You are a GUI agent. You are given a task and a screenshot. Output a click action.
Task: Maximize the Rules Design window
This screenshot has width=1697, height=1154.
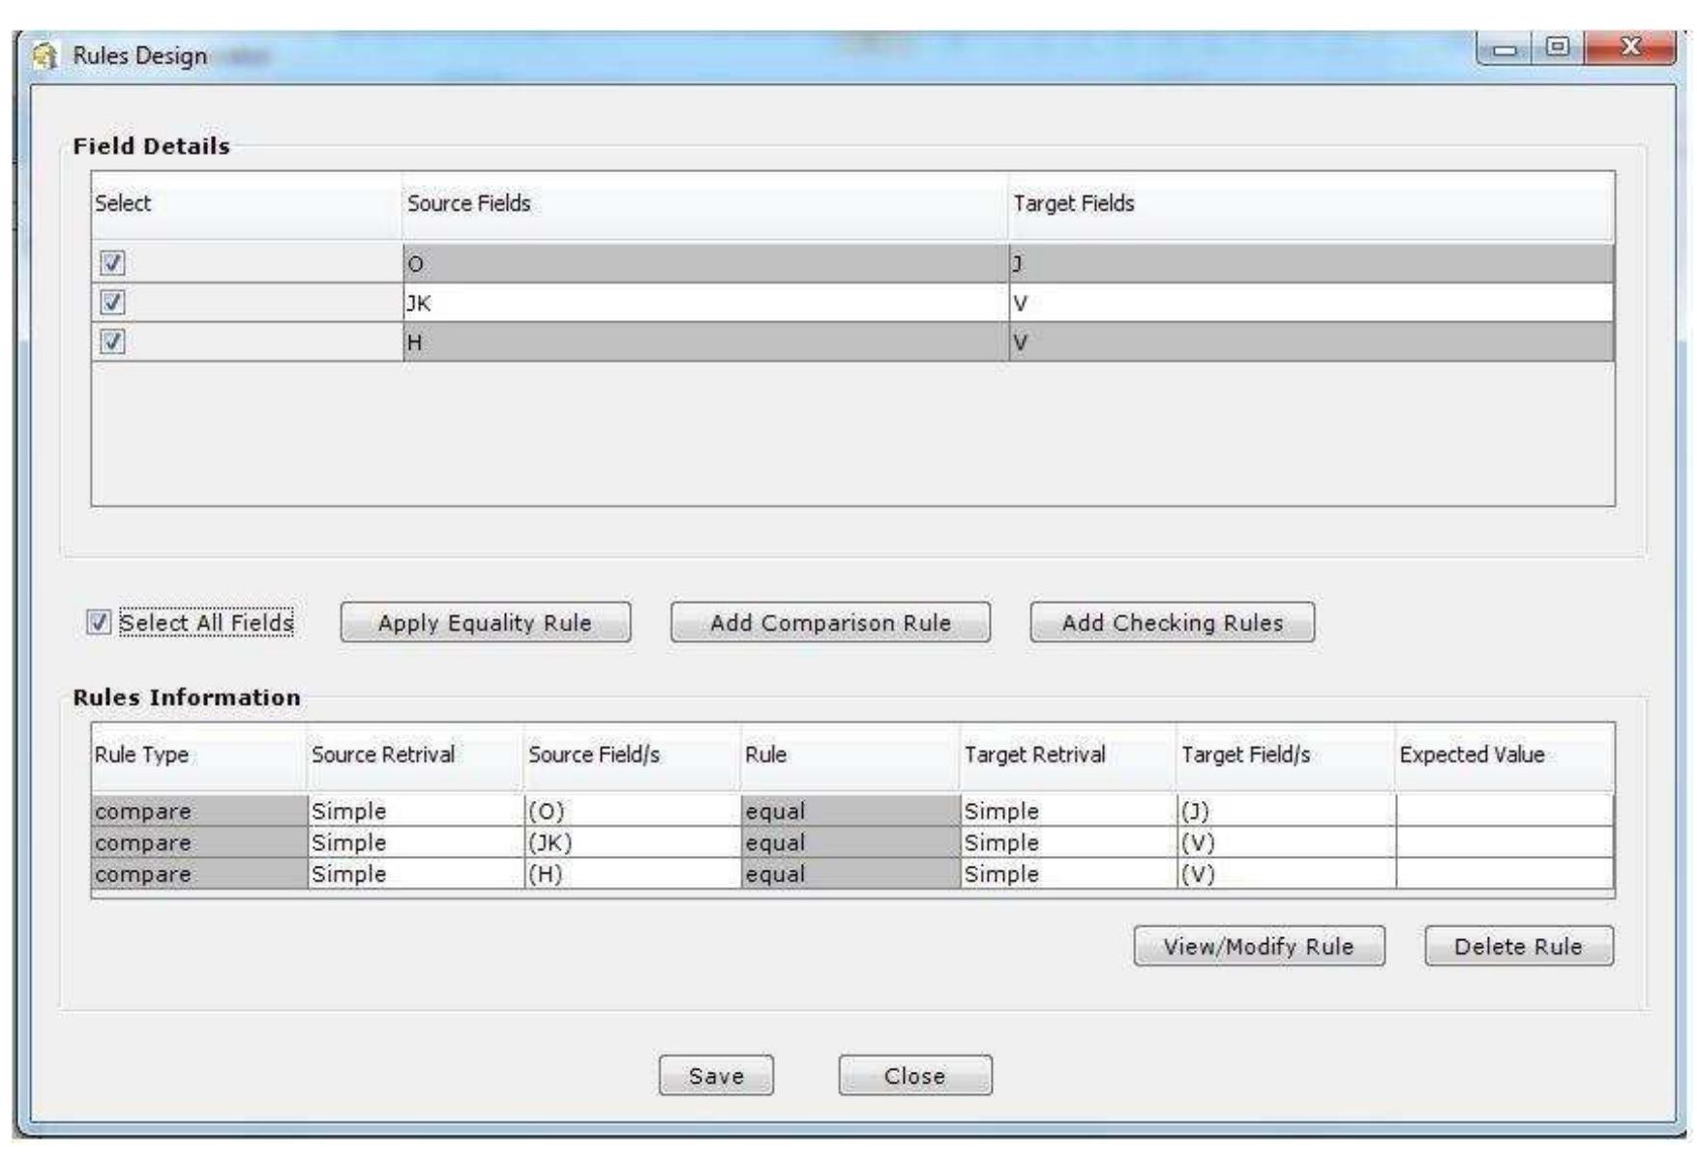[x=1558, y=47]
